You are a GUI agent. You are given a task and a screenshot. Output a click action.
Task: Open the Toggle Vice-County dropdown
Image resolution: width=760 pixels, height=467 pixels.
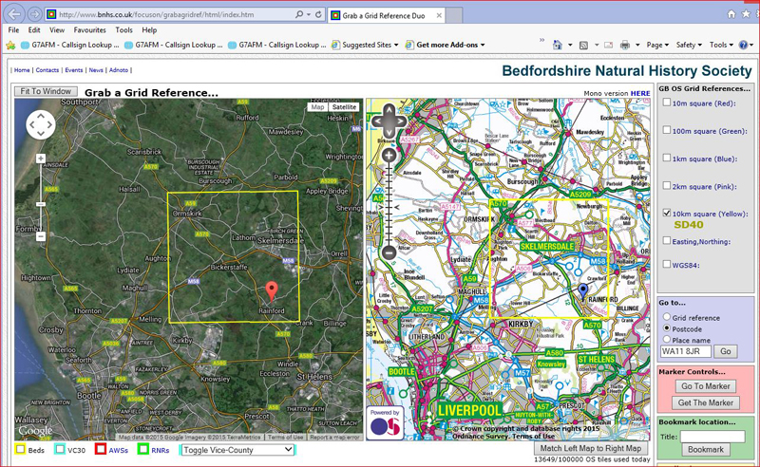[237, 450]
